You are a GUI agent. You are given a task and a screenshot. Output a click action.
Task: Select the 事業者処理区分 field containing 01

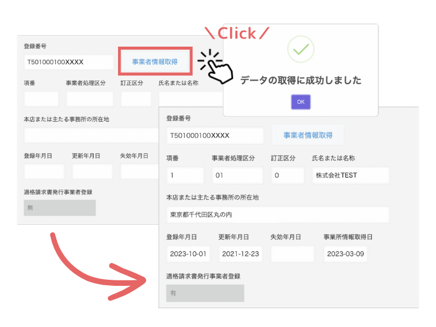237,175
